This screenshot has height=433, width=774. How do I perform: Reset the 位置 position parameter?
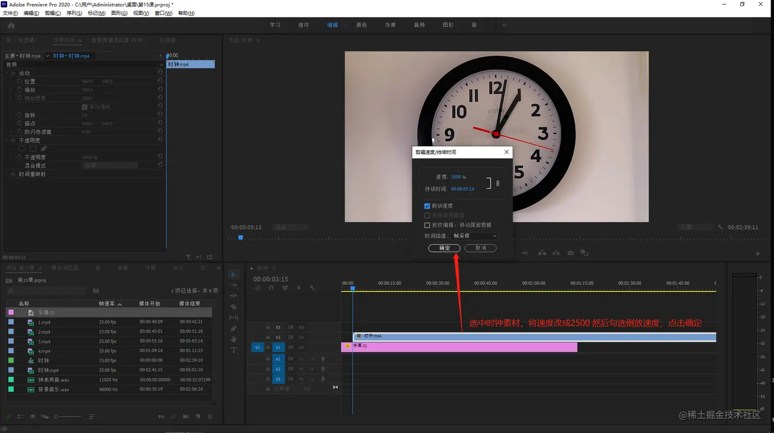(x=160, y=81)
